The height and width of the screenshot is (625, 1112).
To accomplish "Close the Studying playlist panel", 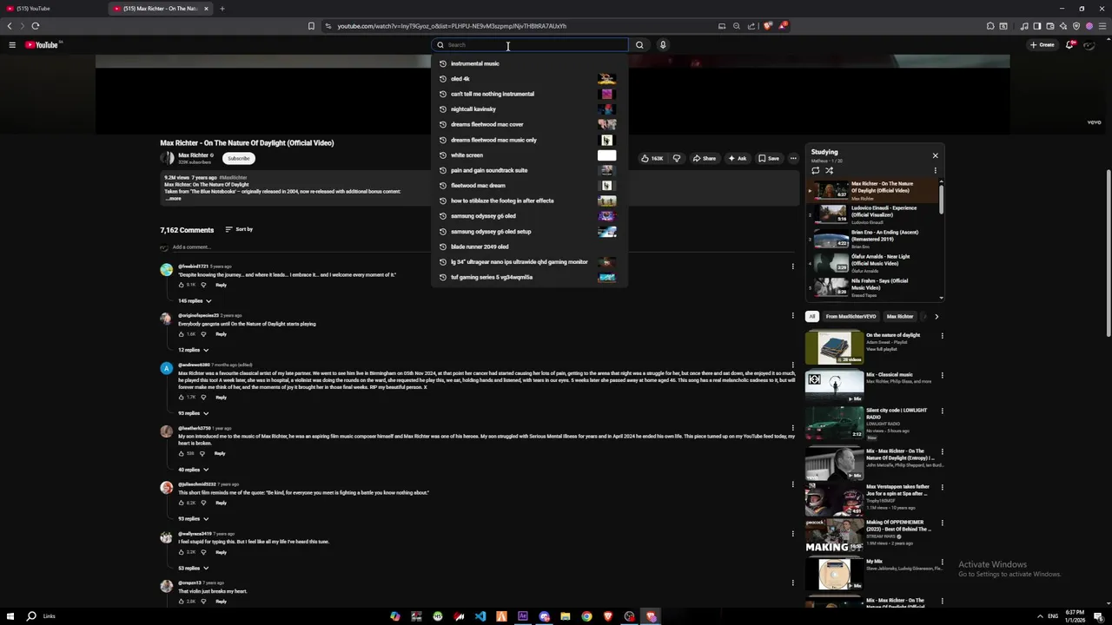I will click(x=936, y=155).
